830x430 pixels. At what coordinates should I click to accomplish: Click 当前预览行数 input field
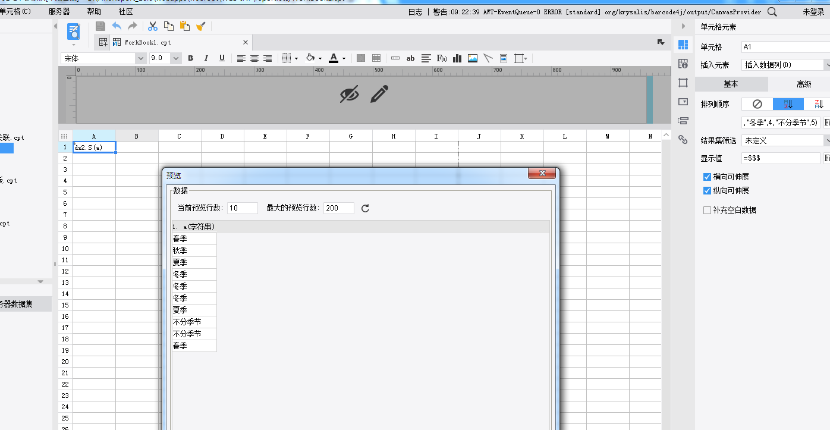pyautogui.click(x=243, y=208)
